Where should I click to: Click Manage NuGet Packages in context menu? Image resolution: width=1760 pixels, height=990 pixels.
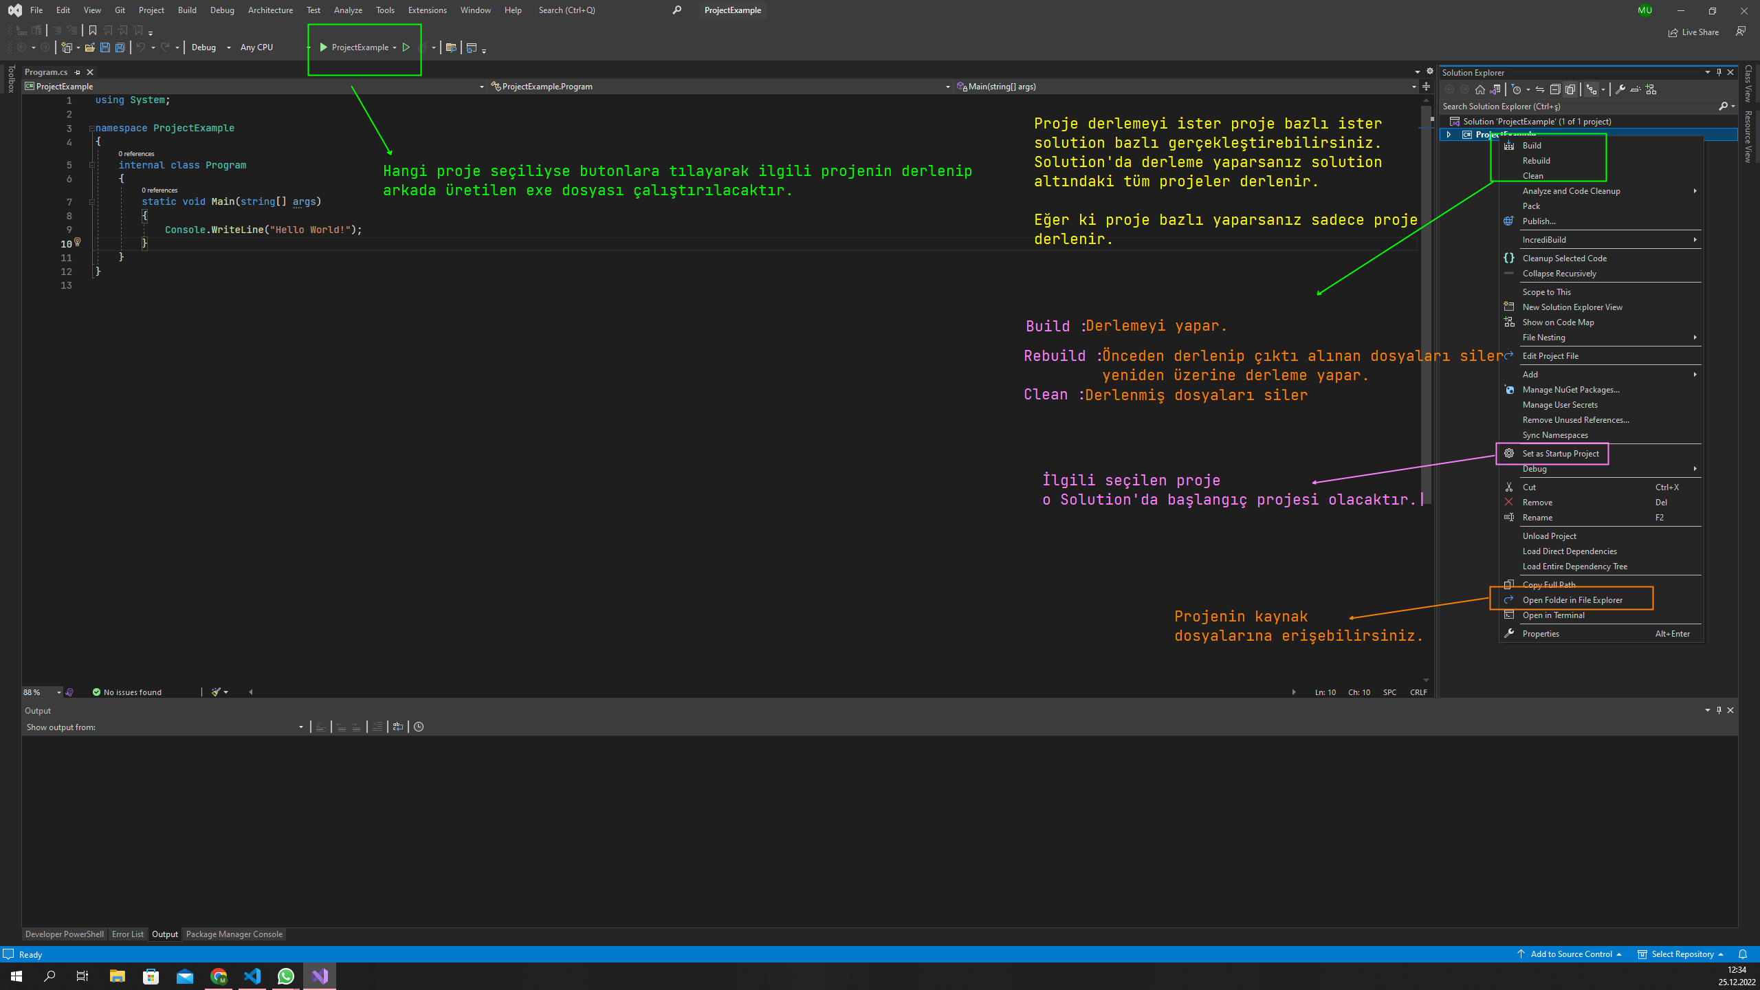pyautogui.click(x=1600, y=390)
